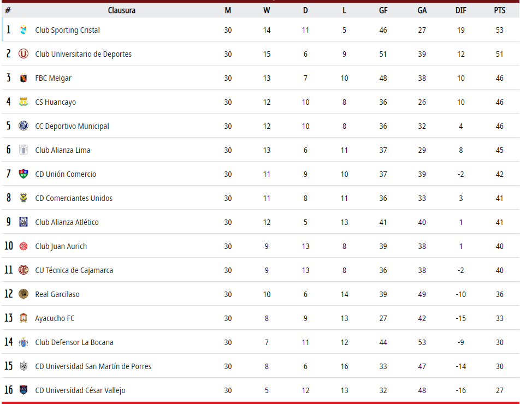This screenshot has width=520, height=404.
Task: Click the Club Alianza Lima crest icon
Action: point(23,150)
